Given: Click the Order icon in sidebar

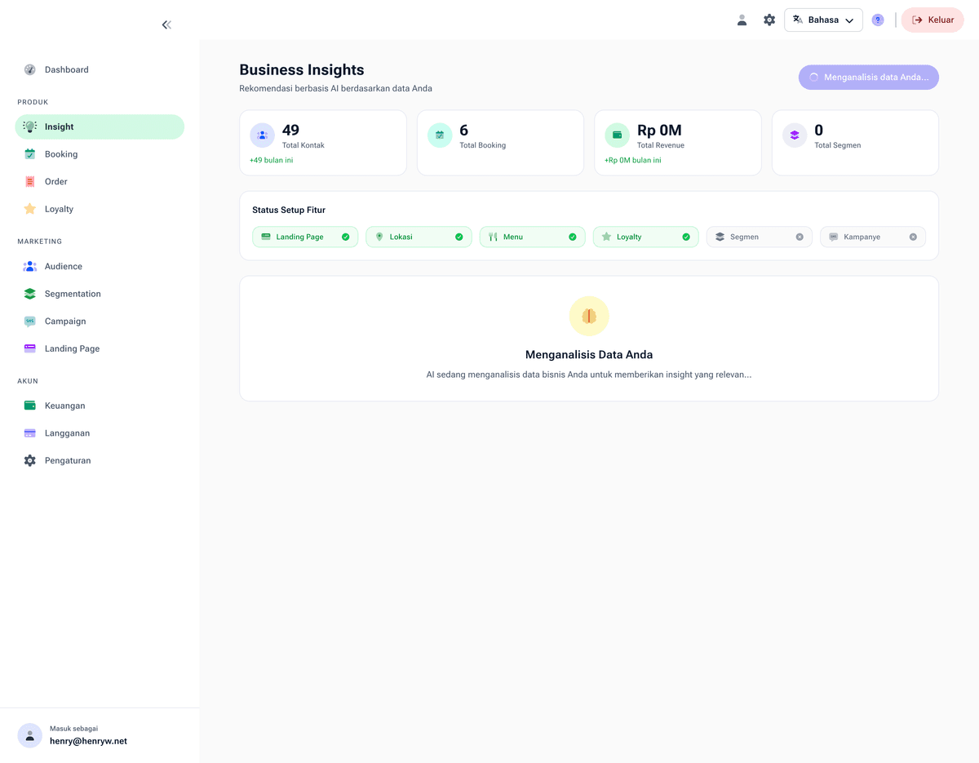Looking at the screenshot, I should (30, 181).
